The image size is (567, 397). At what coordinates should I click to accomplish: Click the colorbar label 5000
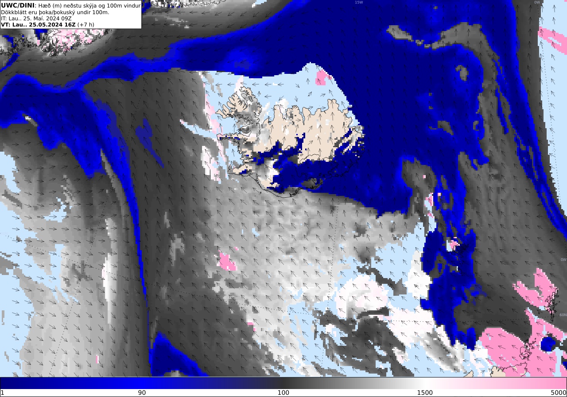pyautogui.click(x=559, y=393)
